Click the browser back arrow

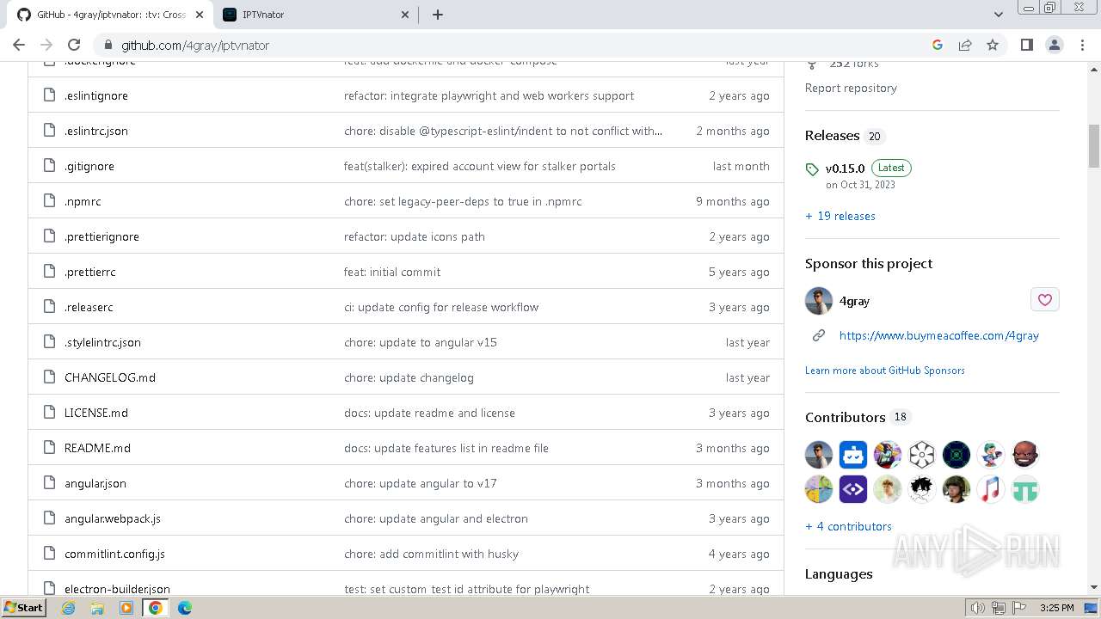tap(19, 45)
